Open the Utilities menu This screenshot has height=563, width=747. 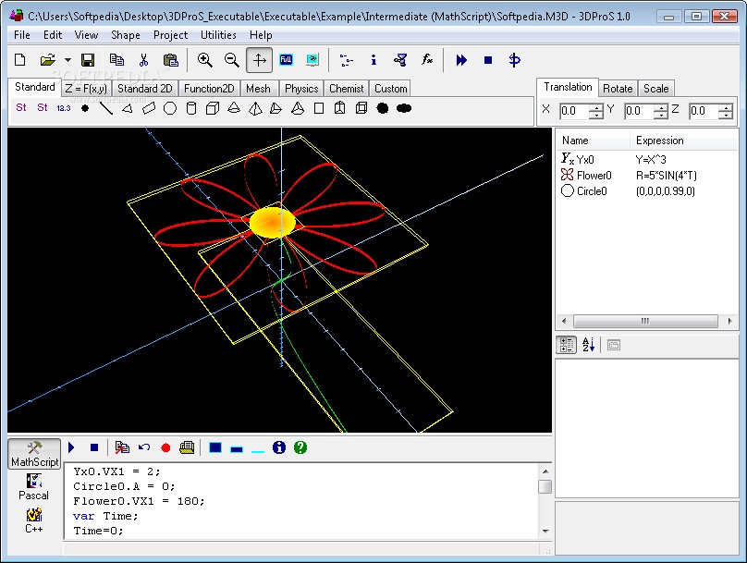pos(218,35)
